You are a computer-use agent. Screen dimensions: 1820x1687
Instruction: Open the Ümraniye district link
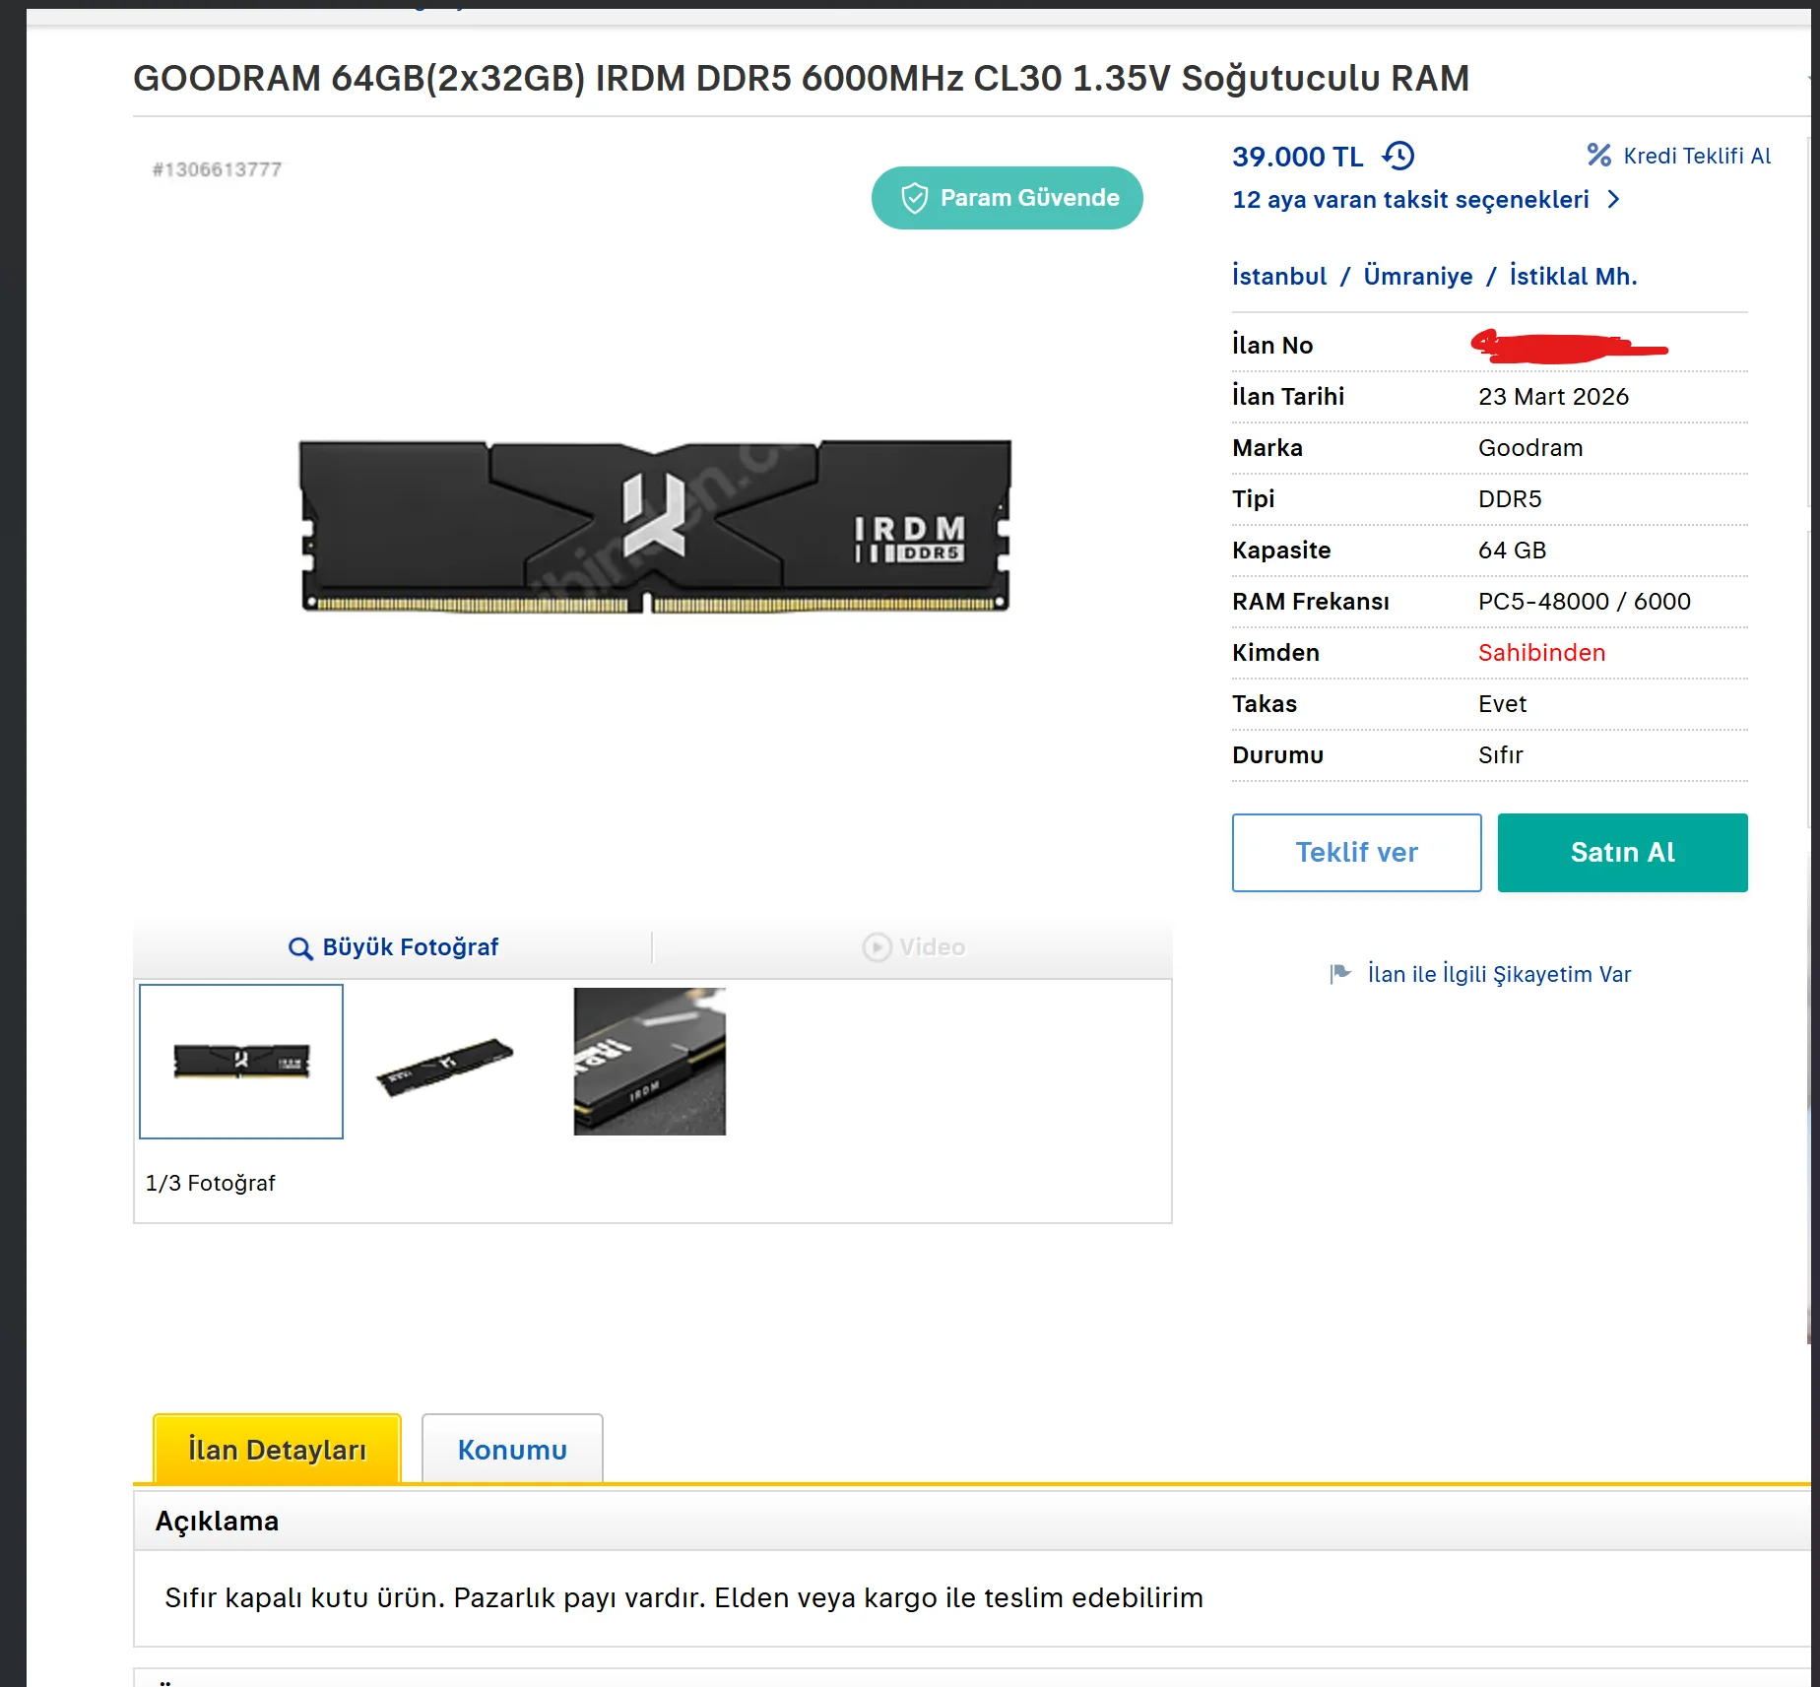[x=1418, y=277]
